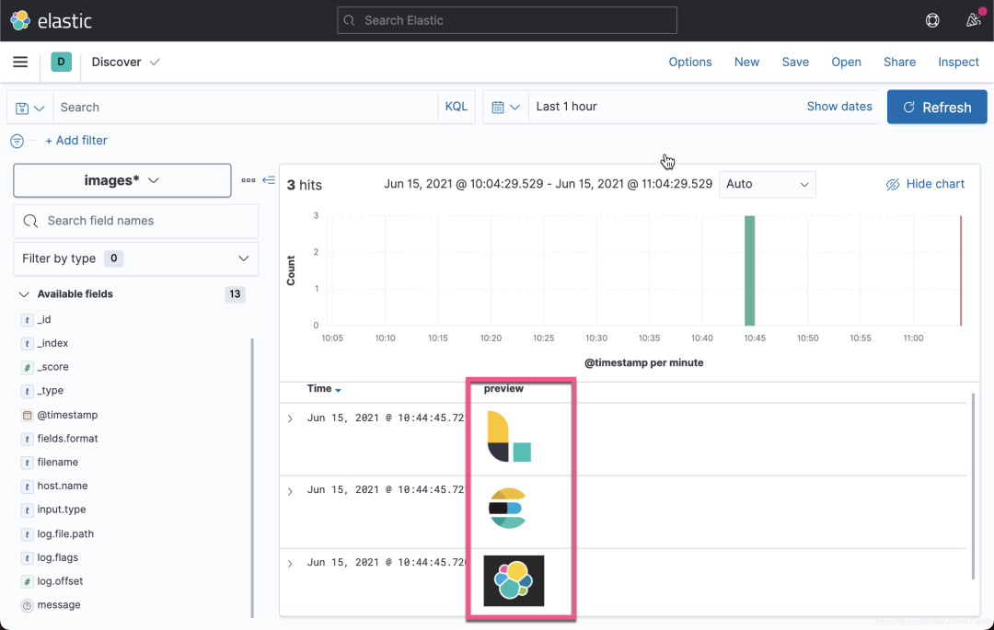Click the Discover breadcrumb
This screenshot has height=630, width=994.
coord(117,62)
